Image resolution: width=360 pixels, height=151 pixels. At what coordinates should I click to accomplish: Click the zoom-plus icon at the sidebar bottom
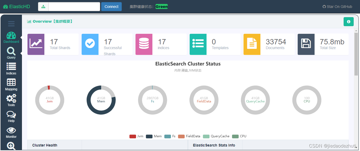(11, 146)
